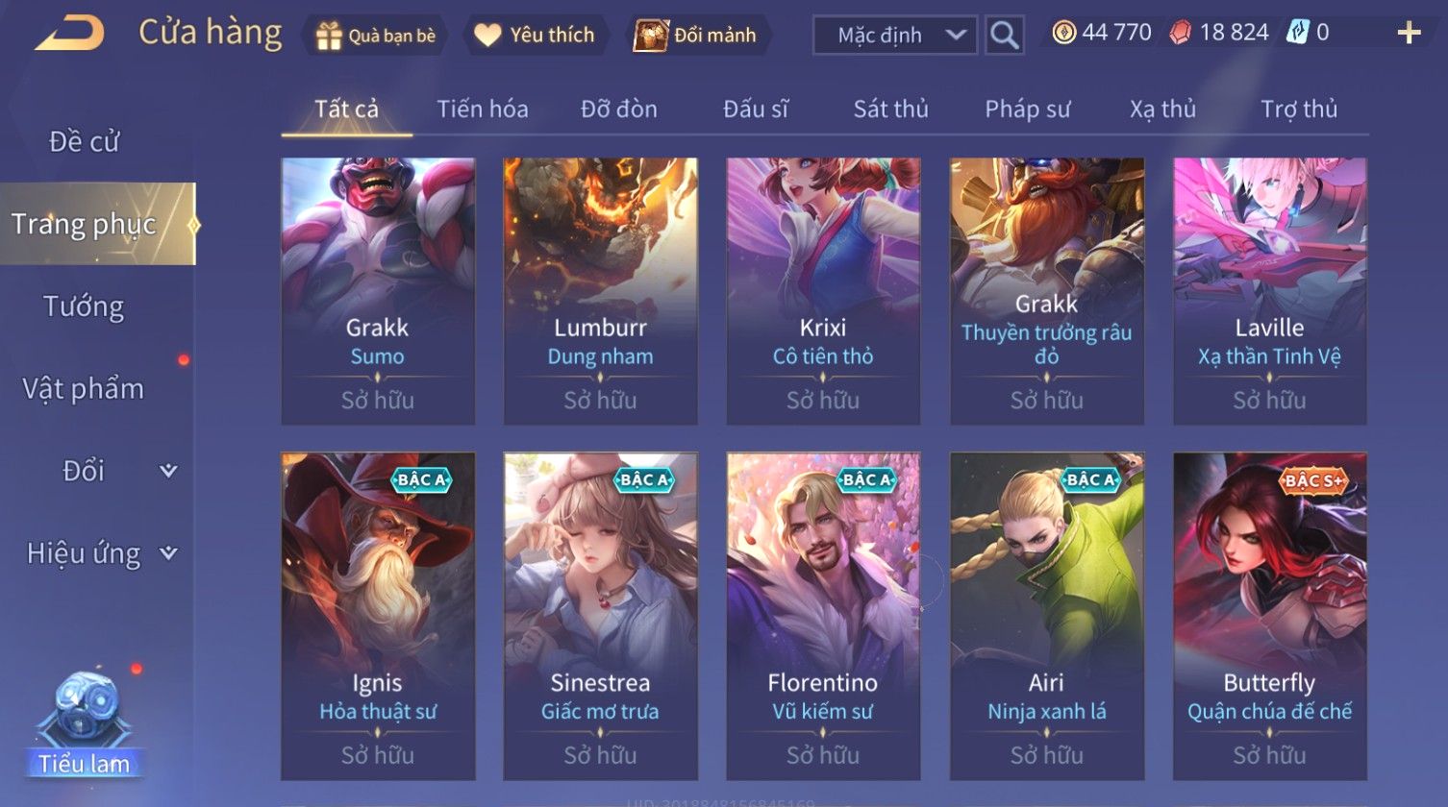Go back using the golden return arrow
Image resolution: width=1448 pixels, height=807 pixels.
pos(69,34)
